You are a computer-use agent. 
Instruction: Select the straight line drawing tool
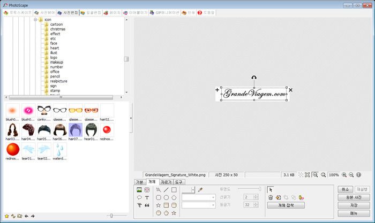pos(166,190)
